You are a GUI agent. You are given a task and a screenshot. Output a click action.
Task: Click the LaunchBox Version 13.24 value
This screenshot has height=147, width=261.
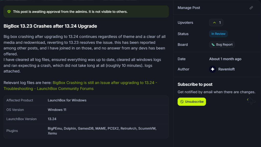pyautogui.click(x=52, y=119)
